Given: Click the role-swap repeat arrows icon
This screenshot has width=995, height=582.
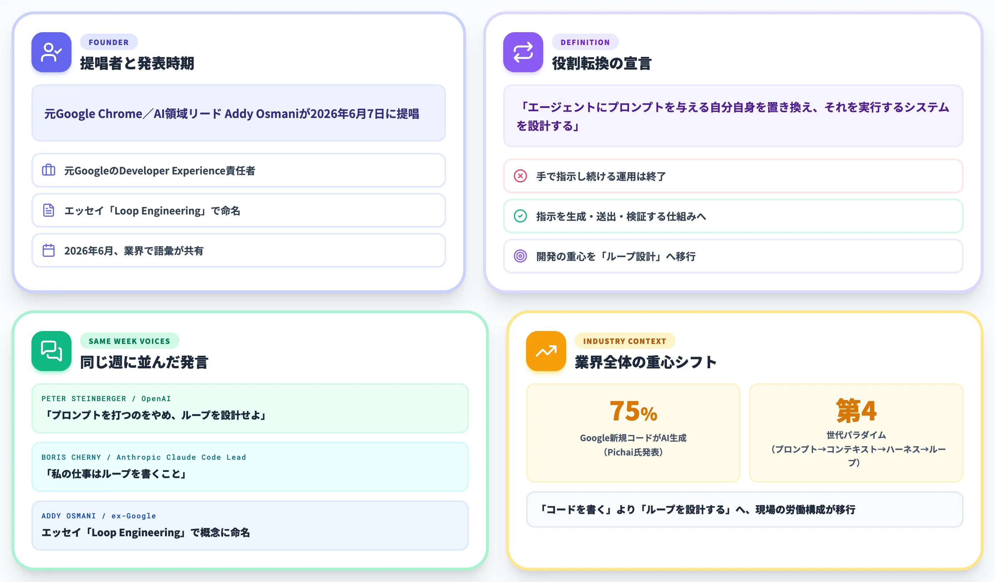Looking at the screenshot, I should tap(523, 52).
